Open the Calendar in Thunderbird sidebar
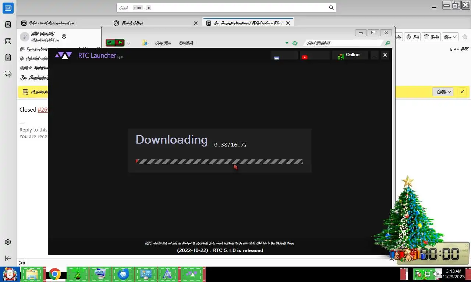 (x=8, y=41)
